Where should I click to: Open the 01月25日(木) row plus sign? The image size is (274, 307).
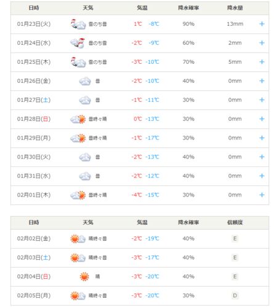coord(262,62)
